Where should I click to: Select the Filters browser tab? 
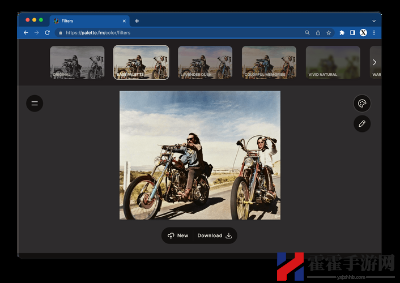coord(90,21)
